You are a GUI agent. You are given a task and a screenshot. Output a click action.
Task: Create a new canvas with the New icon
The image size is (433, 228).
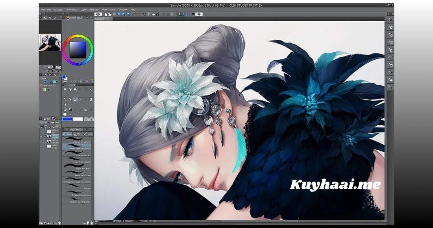[x=106, y=14]
